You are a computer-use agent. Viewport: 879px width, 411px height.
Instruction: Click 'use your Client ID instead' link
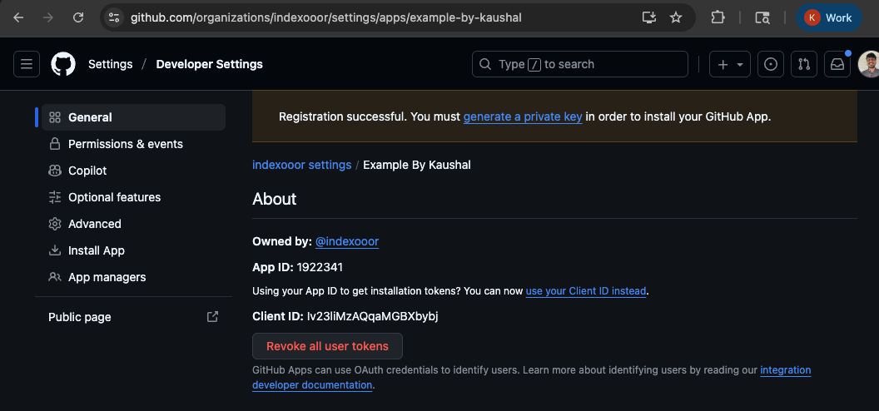[x=586, y=291]
